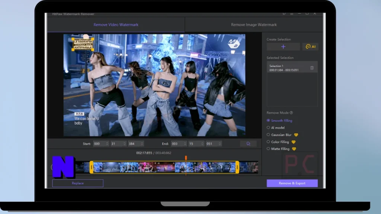The height and width of the screenshot is (214, 381).
Task: Click premium diamond icon beside Color Filling
Action: (294, 142)
